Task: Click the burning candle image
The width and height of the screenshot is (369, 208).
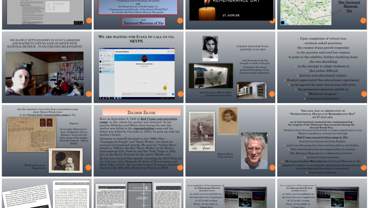Action: coord(207,10)
